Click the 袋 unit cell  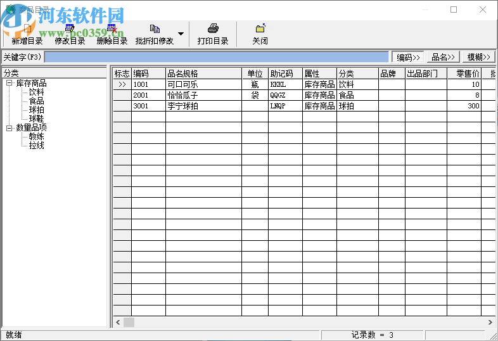click(255, 95)
